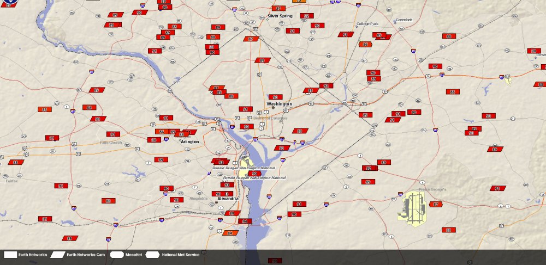Viewport: 546px width, 265px height.
Task: Select the 88 marker above Fairfax label
Action: 16,162
